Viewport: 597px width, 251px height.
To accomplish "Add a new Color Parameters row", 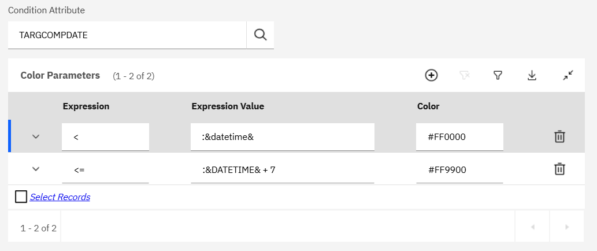I will 431,75.
